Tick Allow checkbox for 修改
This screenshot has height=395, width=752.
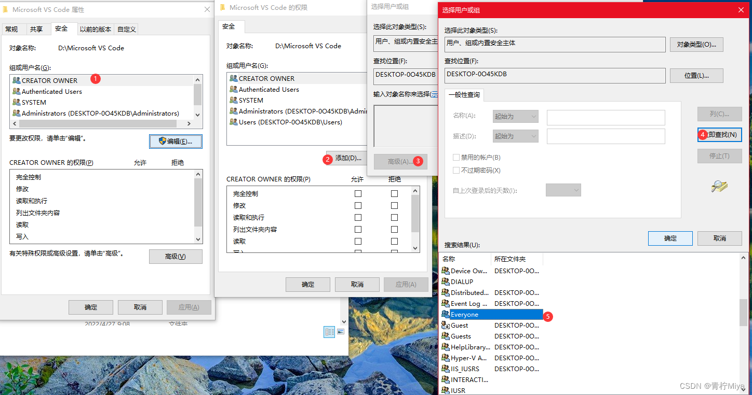tap(358, 205)
